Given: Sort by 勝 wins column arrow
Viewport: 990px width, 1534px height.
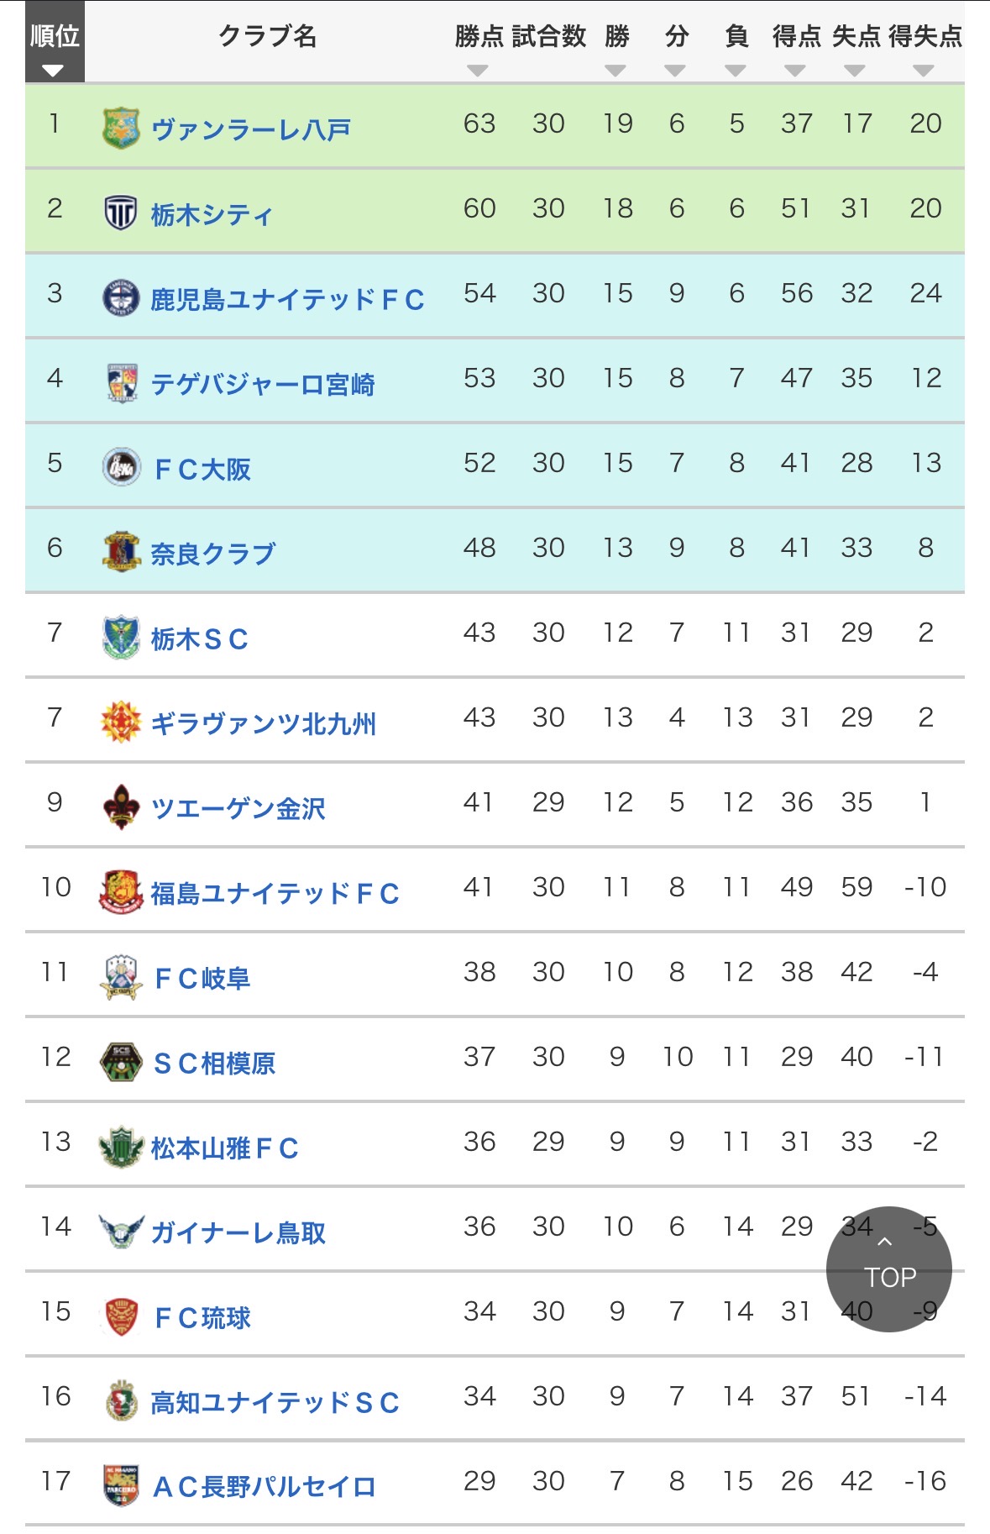Looking at the screenshot, I should tap(615, 71).
